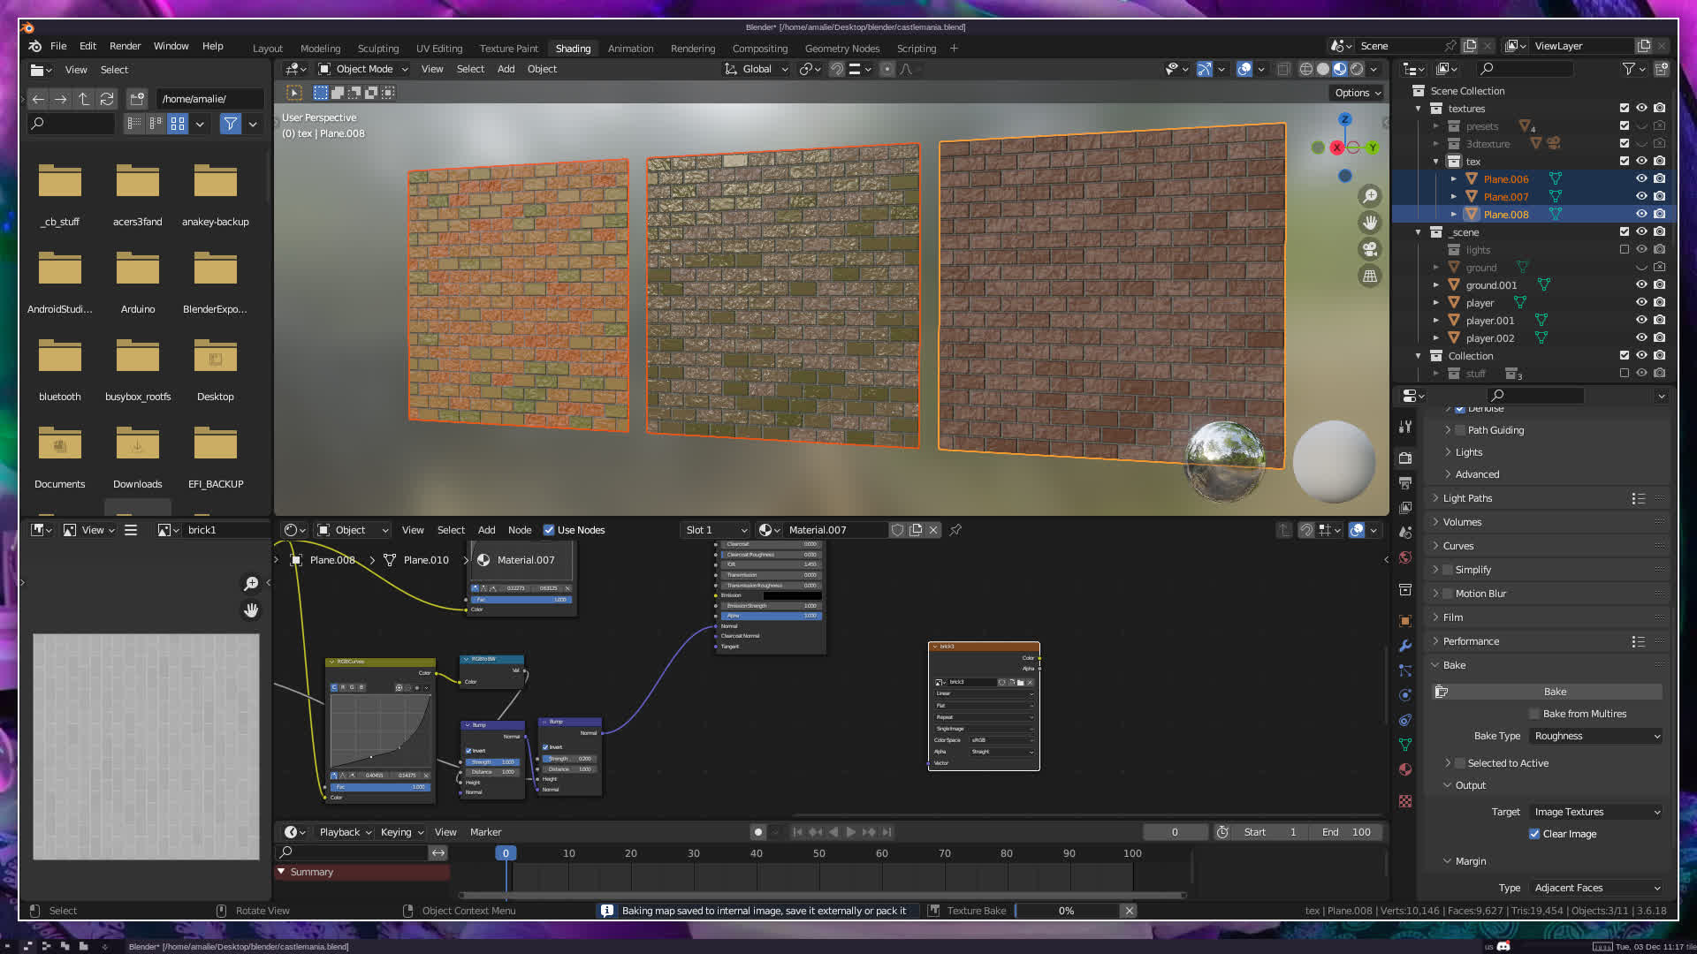Click the viewport zoom magnifier gizmo
The width and height of the screenshot is (1697, 954).
pos(1370,196)
